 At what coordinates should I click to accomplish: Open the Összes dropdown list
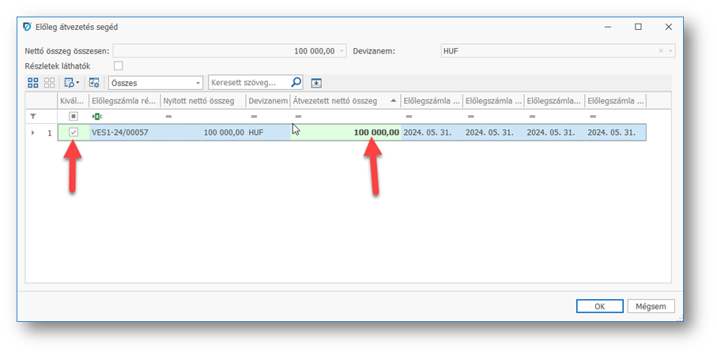[198, 82]
